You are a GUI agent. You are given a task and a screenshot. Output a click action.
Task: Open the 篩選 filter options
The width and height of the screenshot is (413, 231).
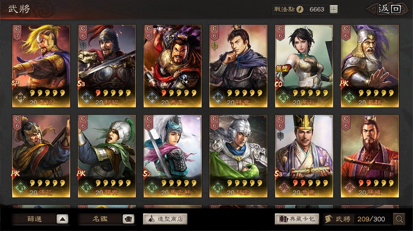coord(35,219)
